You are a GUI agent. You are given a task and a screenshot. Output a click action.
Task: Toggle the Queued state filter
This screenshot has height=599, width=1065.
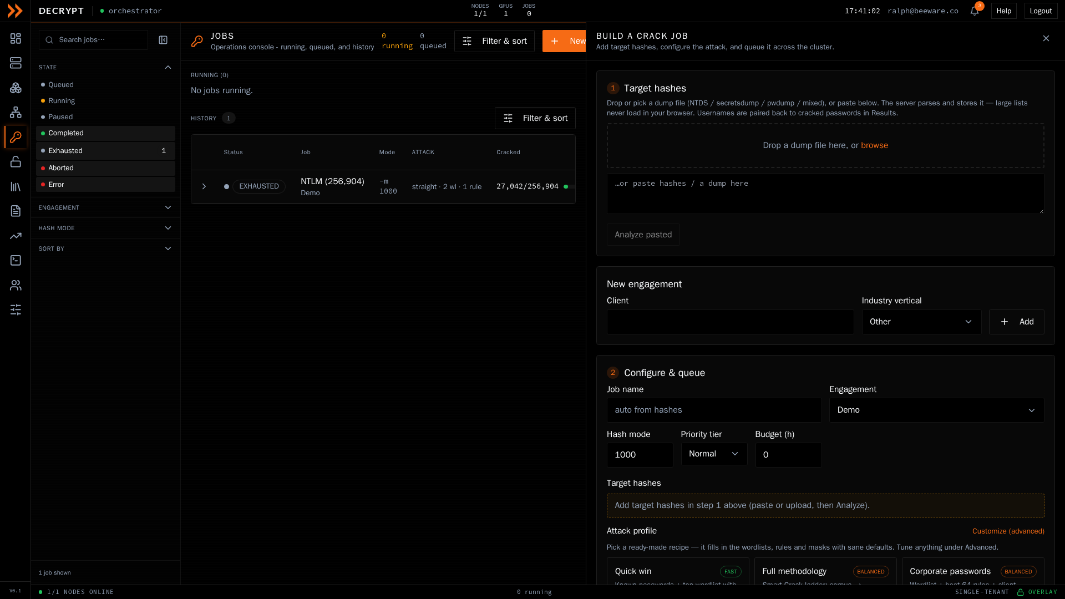click(x=105, y=85)
